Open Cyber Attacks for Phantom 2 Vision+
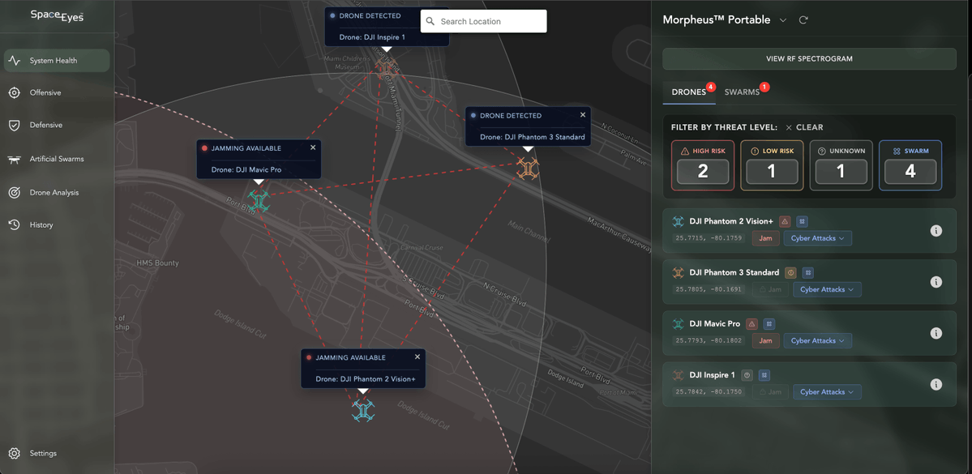Image resolution: width=972 pixels, height=474 pixels. click(x=818, y=238)
